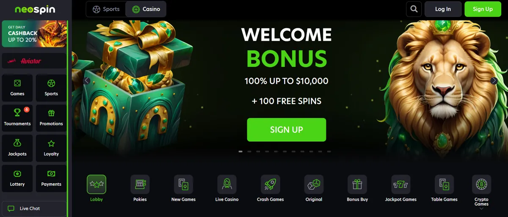508x217 pixels.
Task: Select the second carousel indicator dot
Action: pos(249,151)
